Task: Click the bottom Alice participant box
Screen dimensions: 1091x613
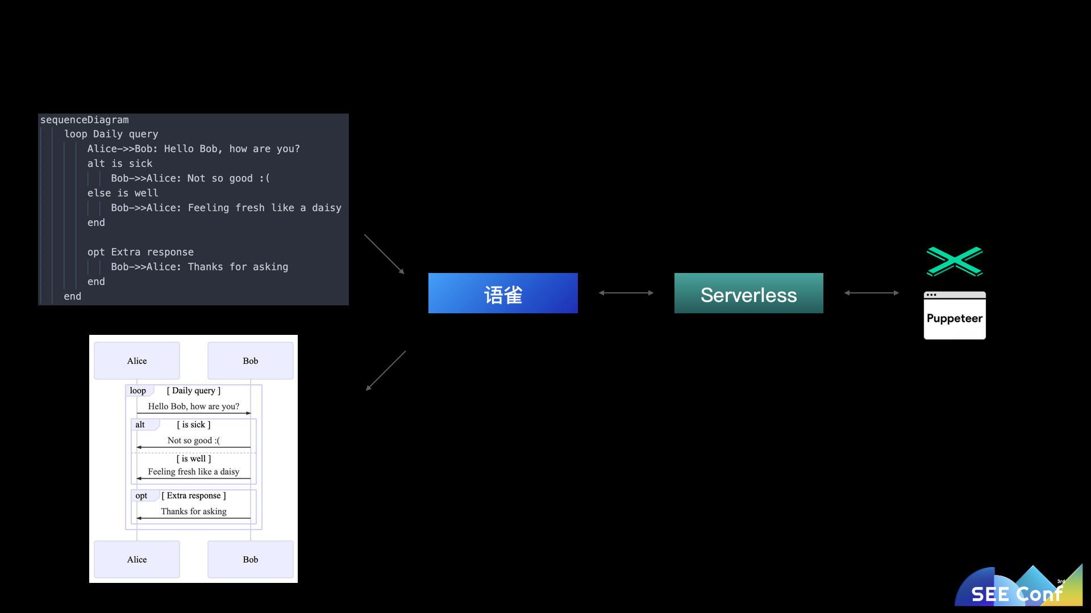Action: point(137,560)
